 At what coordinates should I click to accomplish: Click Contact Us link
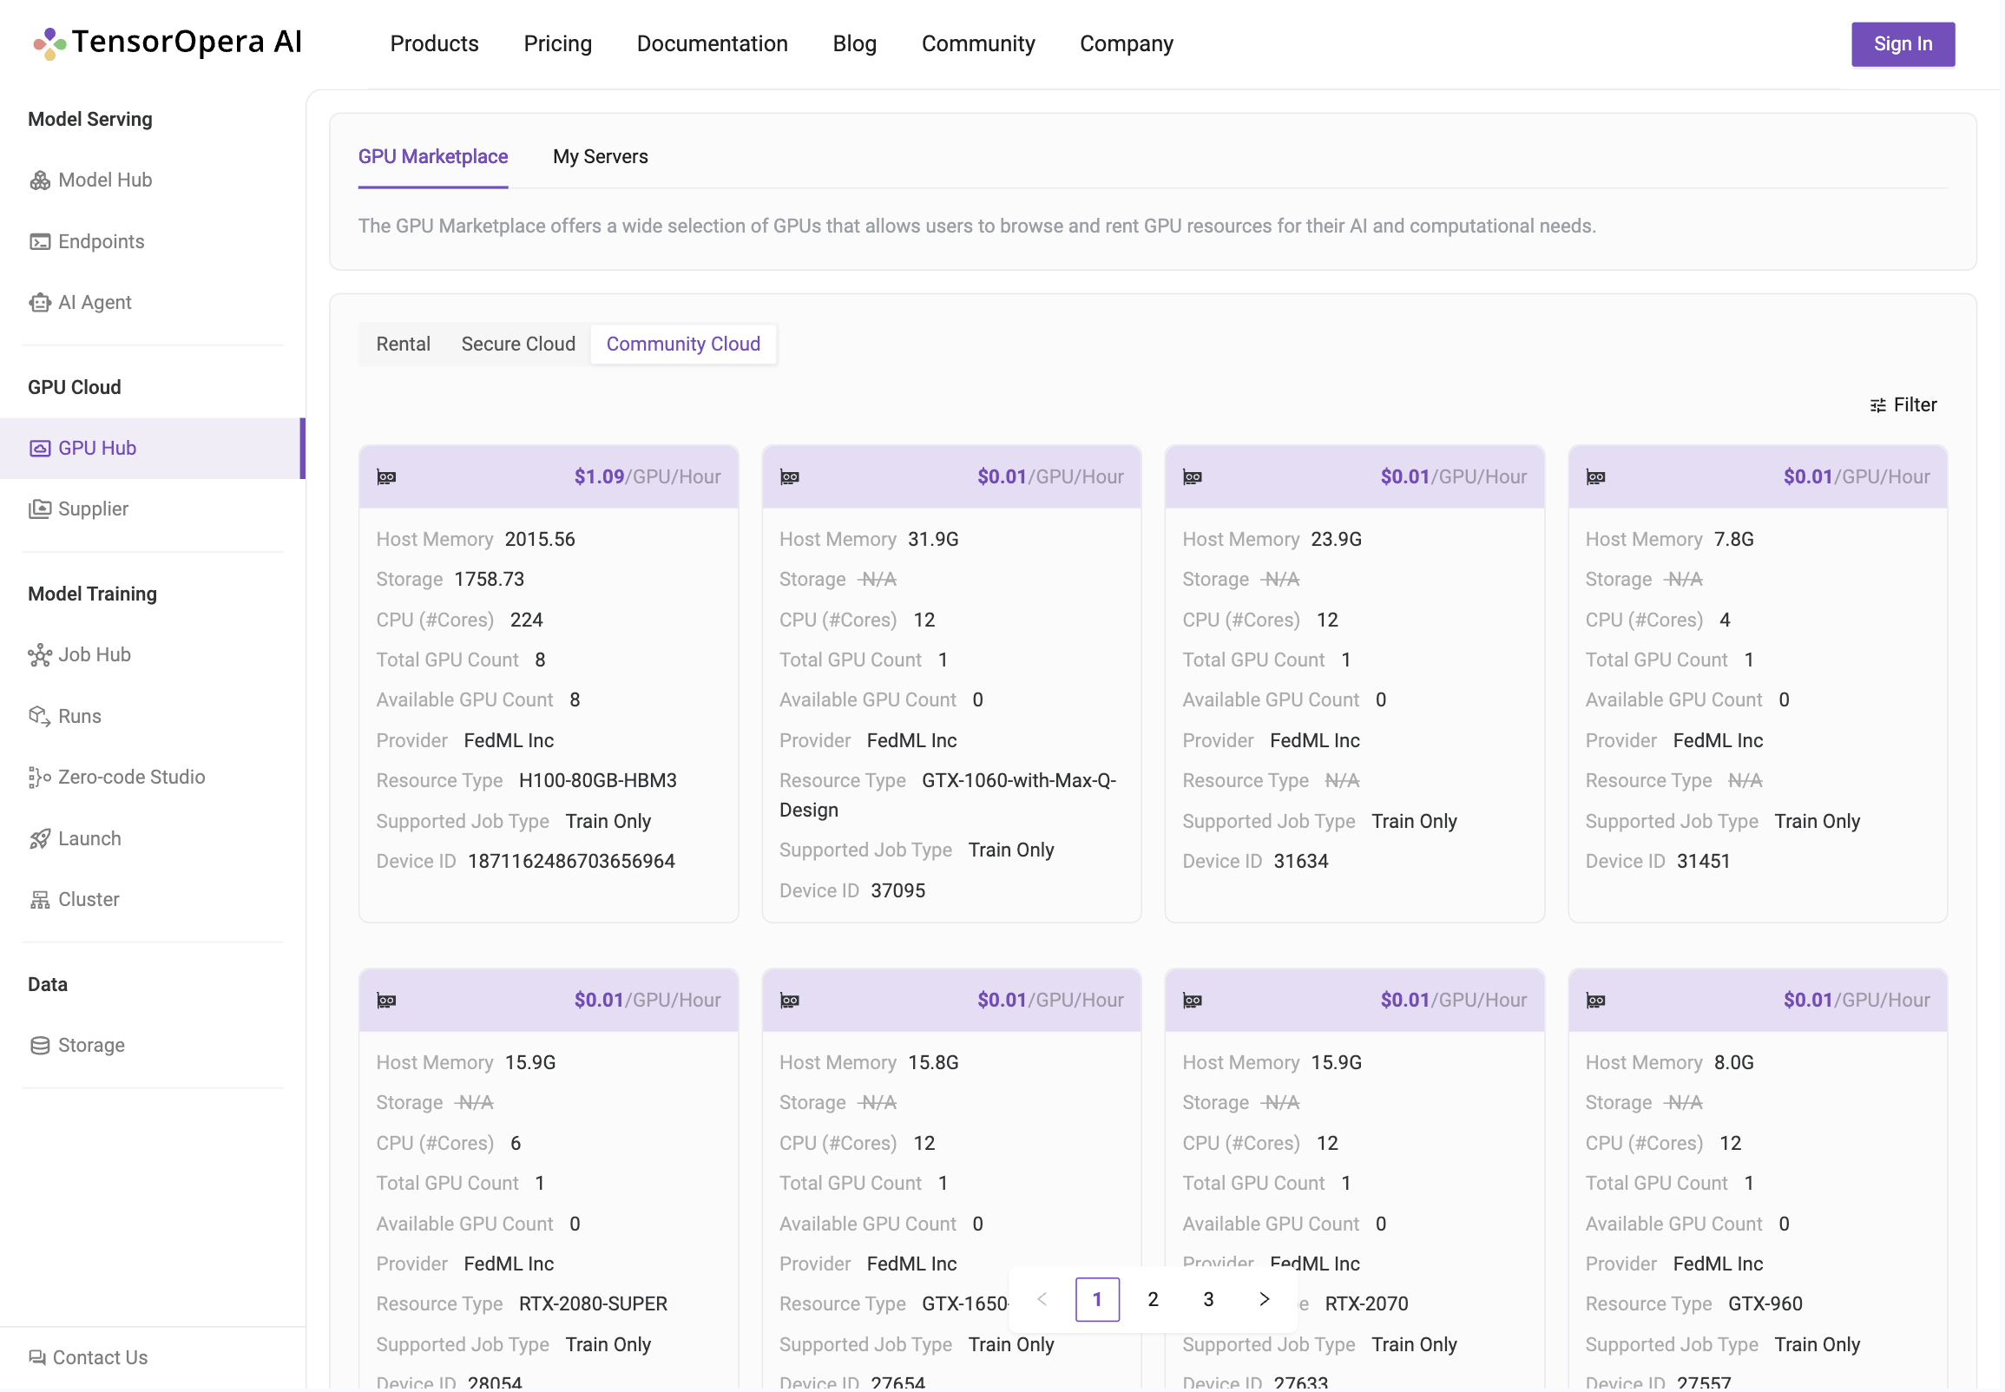pyautogui.click(x=99, y=1357)
